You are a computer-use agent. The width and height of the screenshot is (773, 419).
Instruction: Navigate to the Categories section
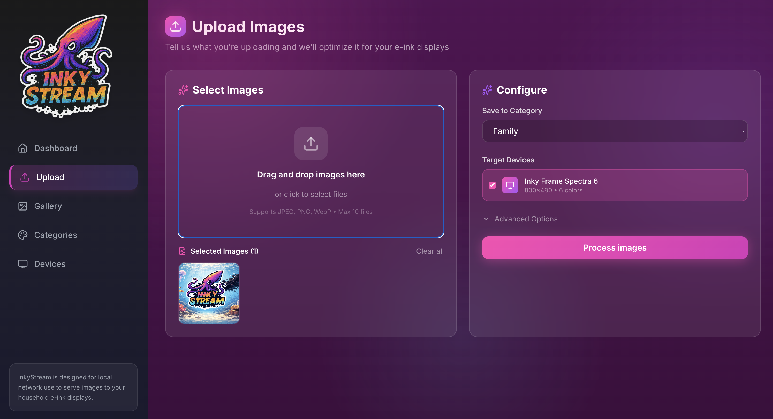55,235
